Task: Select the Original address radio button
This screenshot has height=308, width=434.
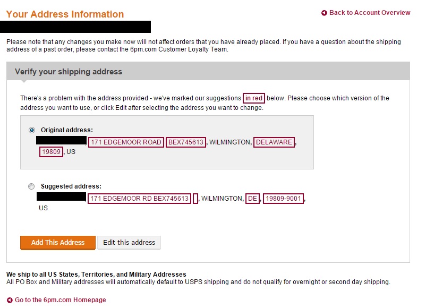Action: tap(32, 130)
